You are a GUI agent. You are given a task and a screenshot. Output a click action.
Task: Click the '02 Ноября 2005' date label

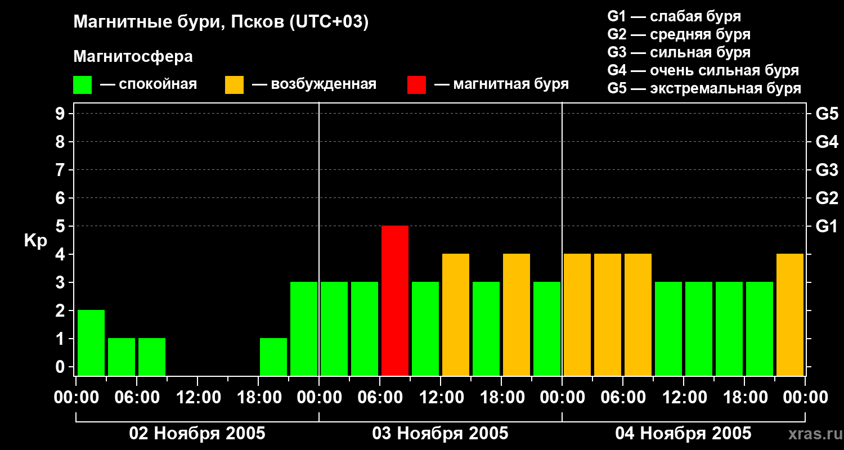(197, 433)
